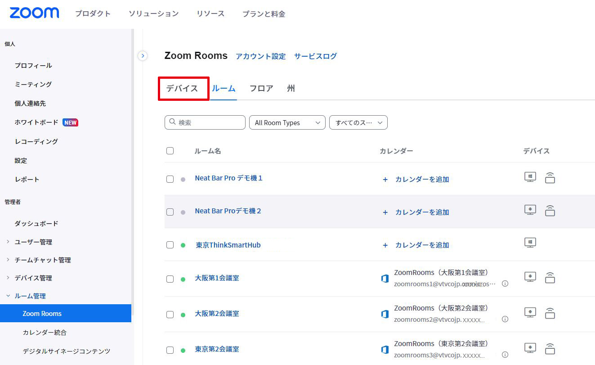The image size is (595, 365).
Task: Check the box for Neat Bar Pro デモ機１
Action: click(x=170, y=179)
